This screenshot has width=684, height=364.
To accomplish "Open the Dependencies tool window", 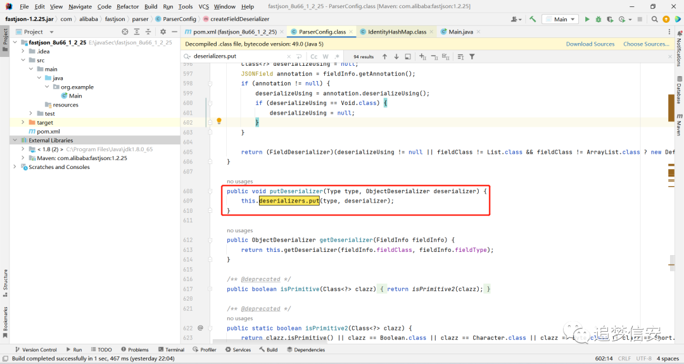I will pyautogui.click(x=306, y=349).
